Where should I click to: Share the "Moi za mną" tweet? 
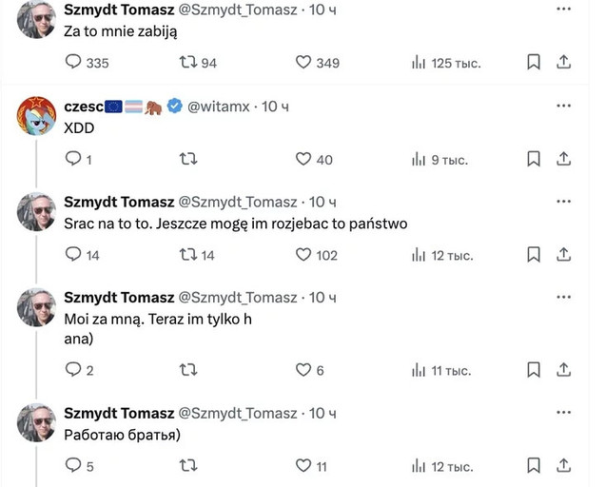(x=563, y=370)
